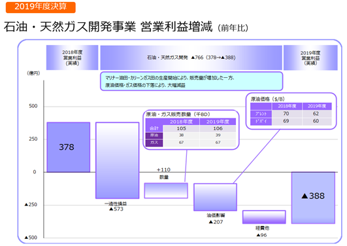
Task: Click the 2018年度 営業利益 header box
Action: click(x=72, y=58)
